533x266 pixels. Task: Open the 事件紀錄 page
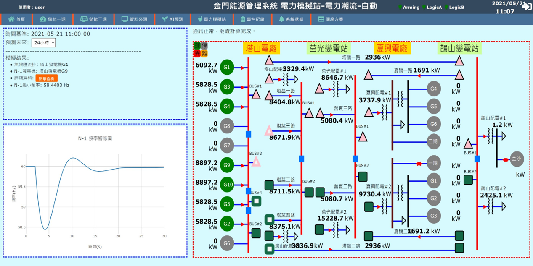click(x=252, y=19)
